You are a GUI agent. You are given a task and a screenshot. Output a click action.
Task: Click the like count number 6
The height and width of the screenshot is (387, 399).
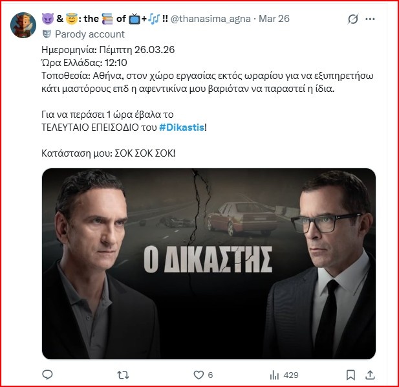tap(210, 375)
